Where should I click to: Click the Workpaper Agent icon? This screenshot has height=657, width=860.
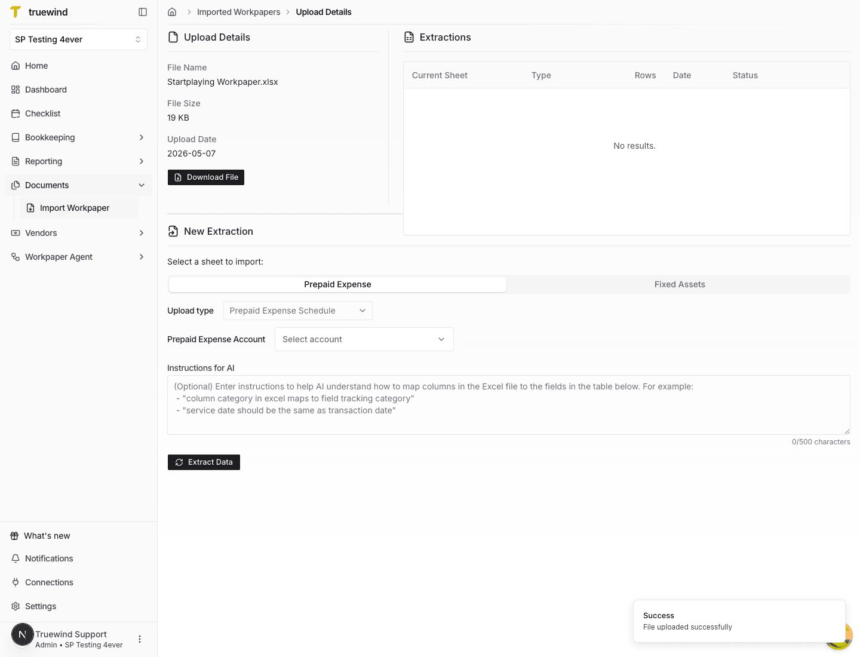pos(16,257)
